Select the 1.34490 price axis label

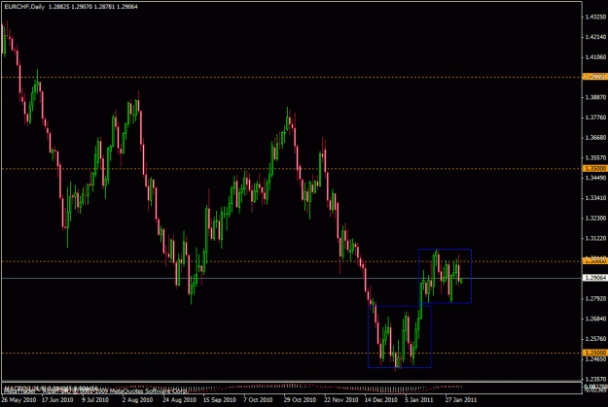point(595,178)
